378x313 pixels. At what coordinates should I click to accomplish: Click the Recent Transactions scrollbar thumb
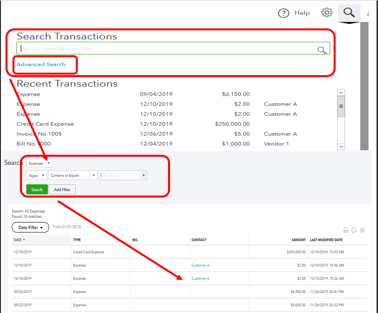pos(341,106)
